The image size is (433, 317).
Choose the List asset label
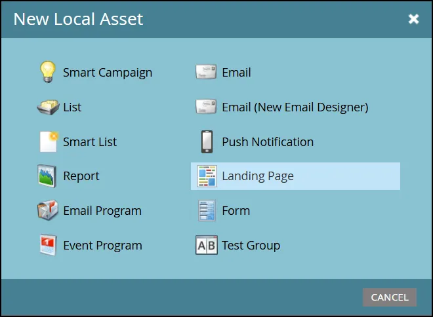(x=72, y=107)
